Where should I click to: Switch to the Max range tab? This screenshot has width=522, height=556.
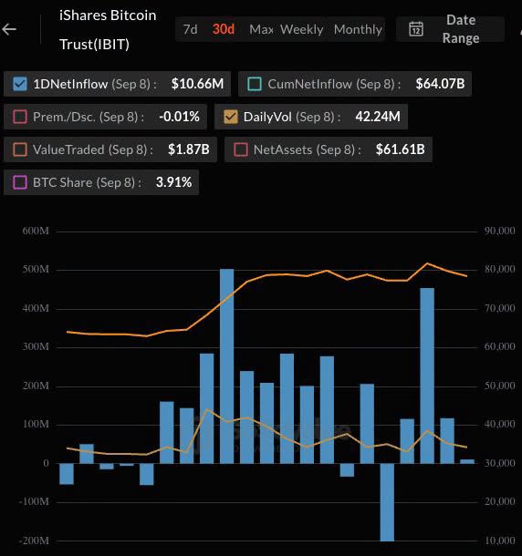pos(261,29)
